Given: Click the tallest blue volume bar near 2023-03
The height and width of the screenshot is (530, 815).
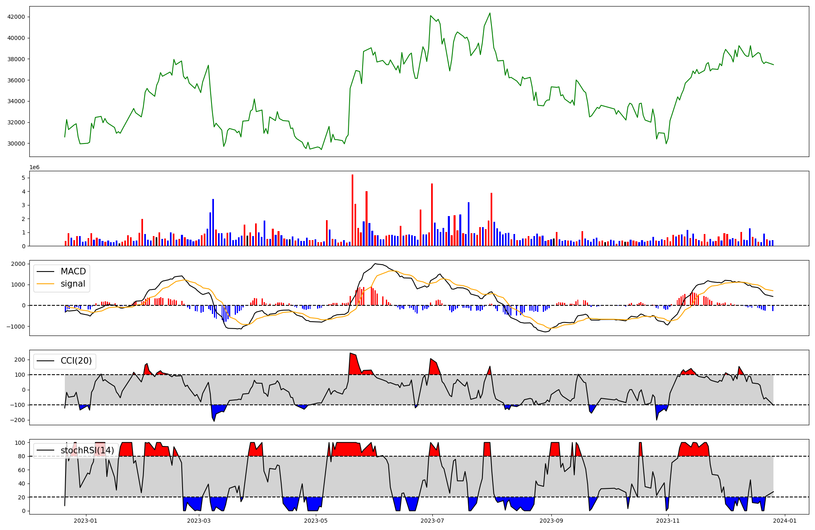Looking at the screenshot, I should pos(213,222).
